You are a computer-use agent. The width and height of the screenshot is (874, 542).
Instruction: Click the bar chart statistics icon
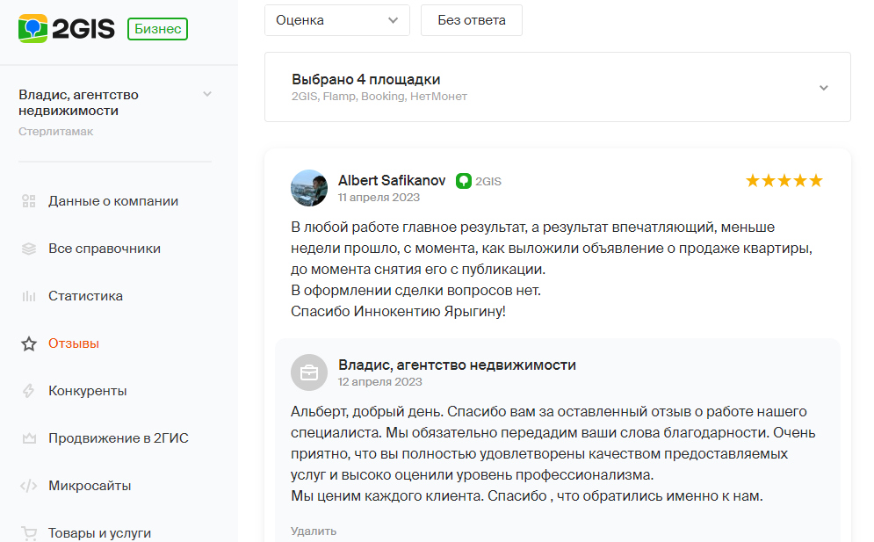[x=28, y=296]
